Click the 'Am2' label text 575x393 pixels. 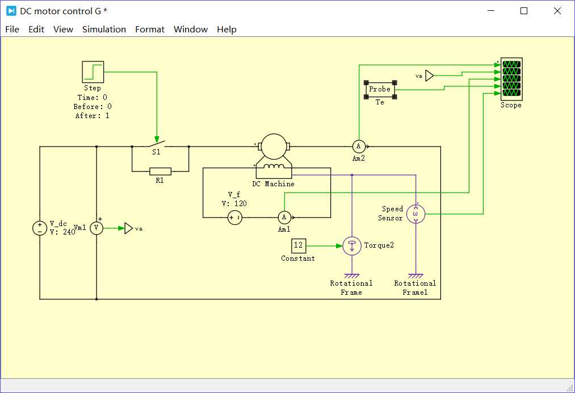click(x=359, y=158)
